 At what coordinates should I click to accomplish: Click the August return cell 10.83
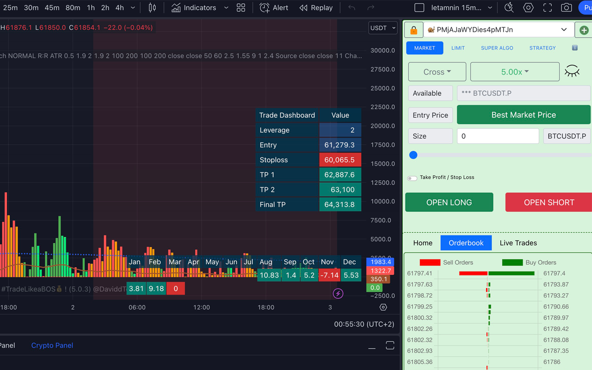269,275
